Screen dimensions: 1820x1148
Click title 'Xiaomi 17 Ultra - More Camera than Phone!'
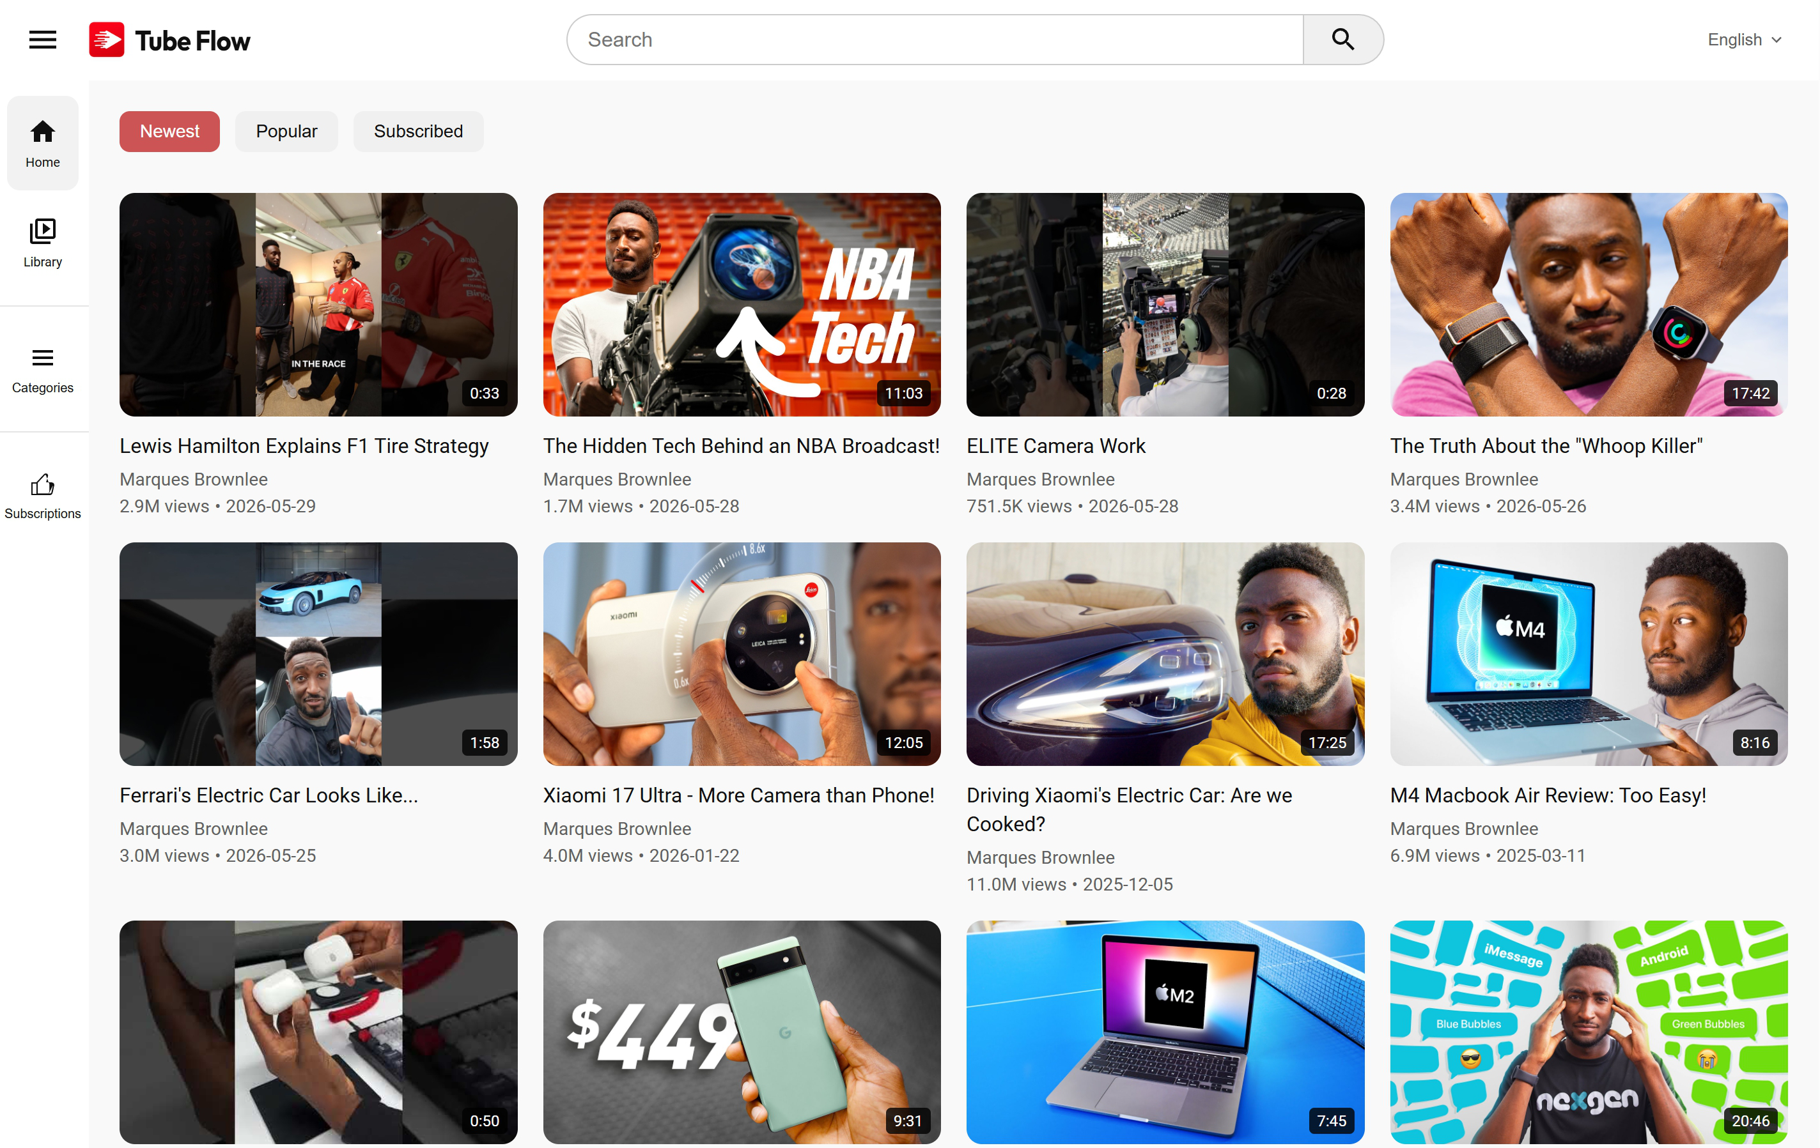(x=738, y=795)
